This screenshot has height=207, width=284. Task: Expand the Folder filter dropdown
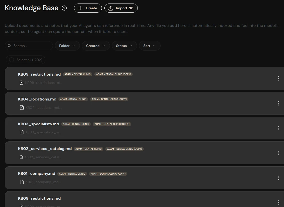point(67,46)
